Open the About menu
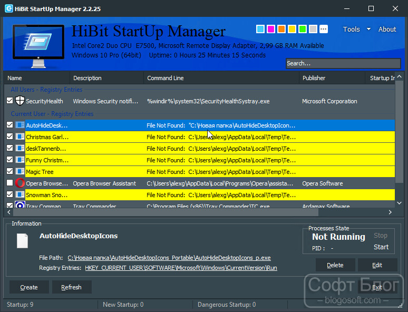The height and width of the screenshot is (312, 408). (x=387, y=29)
